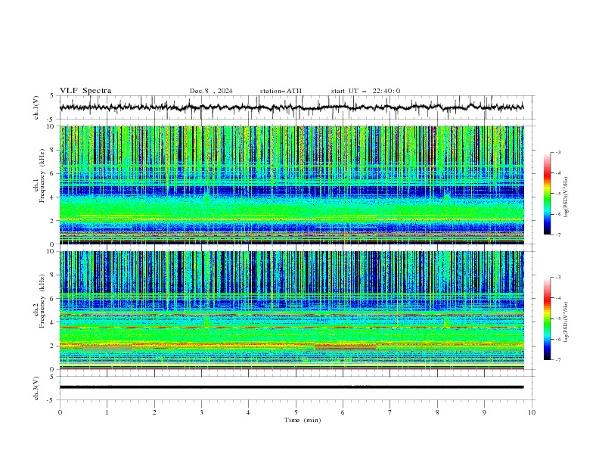Image resolution: width=599 pixels, height=463 pixels.
Task: Click the time axis tick label '0'
Action: 60,412
